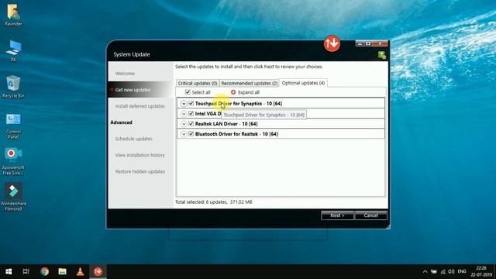
Task: Uncheck the Realtek LAN Driver update
Action: click(x=191, y=124)
